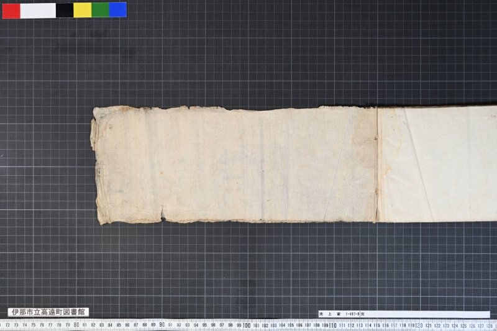497x331 pixels.
Task: Click the large 110 mark on the ruler
Action: point(332,325)
